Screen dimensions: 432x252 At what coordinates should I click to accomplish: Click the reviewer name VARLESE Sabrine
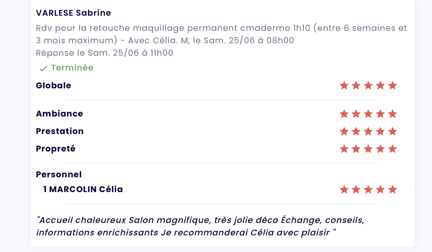[x=73, y=13]
